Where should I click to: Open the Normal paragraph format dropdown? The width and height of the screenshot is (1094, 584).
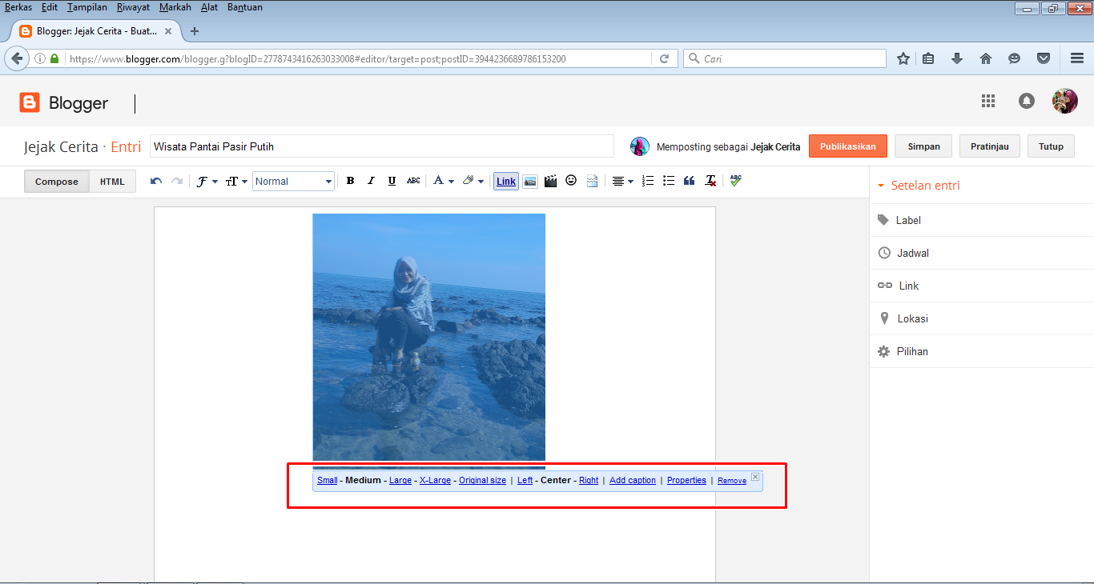(294, 182)
